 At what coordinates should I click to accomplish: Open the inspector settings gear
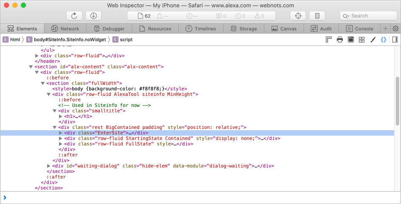click(395, 29)
